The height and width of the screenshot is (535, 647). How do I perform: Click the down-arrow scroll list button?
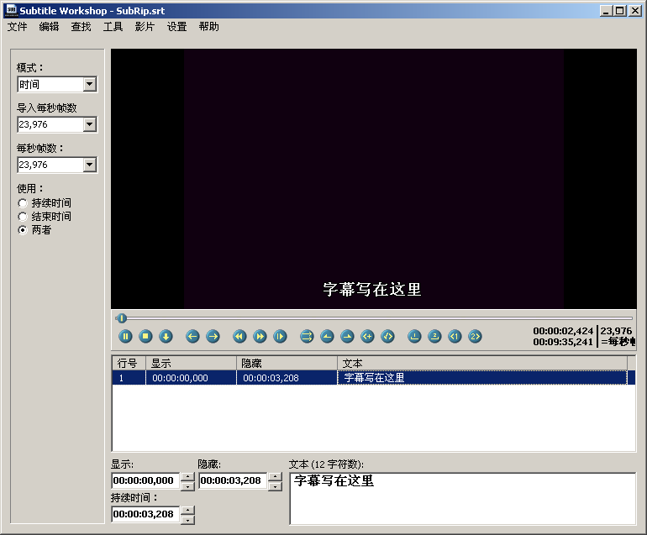166,337
